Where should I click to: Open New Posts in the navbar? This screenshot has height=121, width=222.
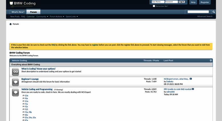[15, 17]
